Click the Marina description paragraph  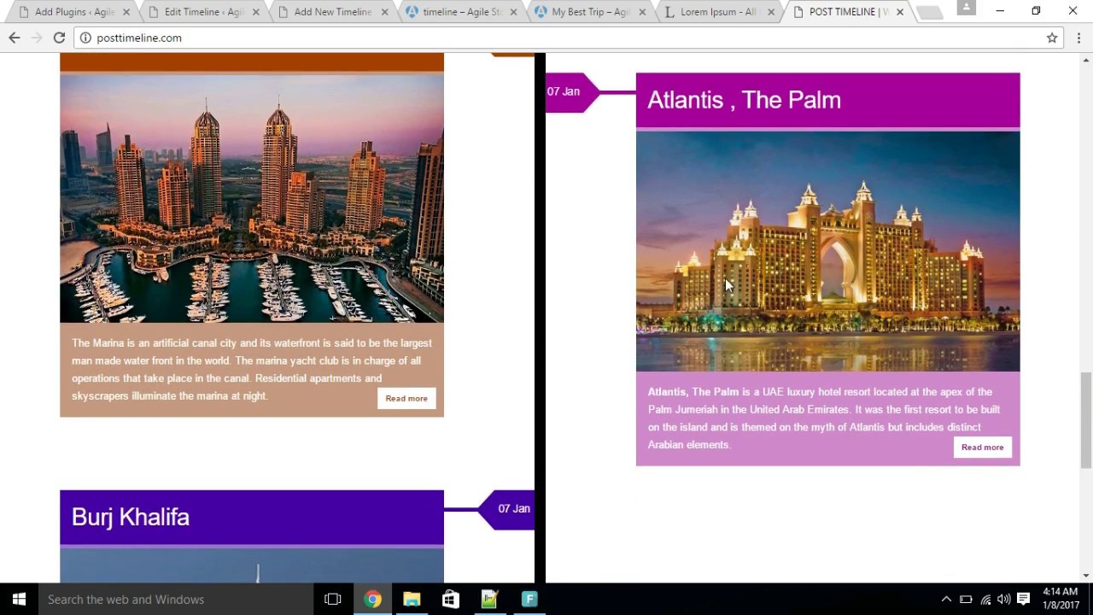(252, 369)
